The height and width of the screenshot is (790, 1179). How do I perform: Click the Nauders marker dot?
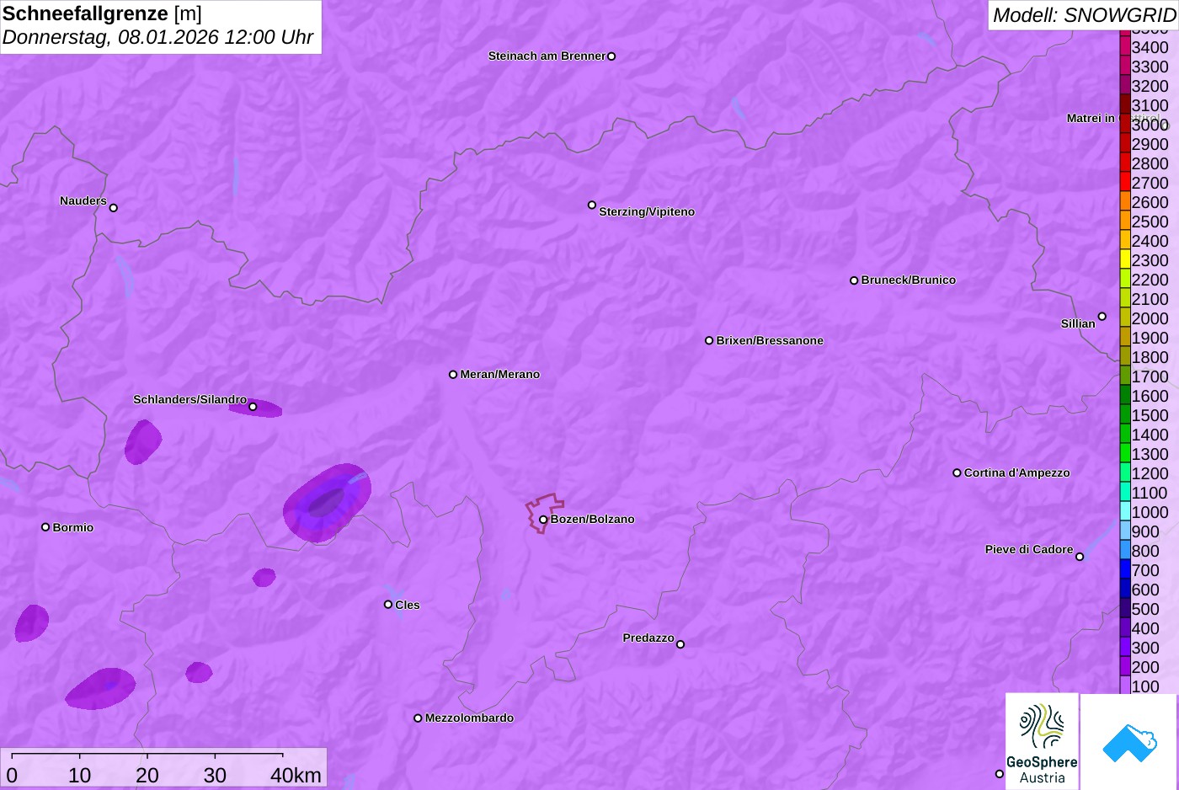click(x=114, y=208)
